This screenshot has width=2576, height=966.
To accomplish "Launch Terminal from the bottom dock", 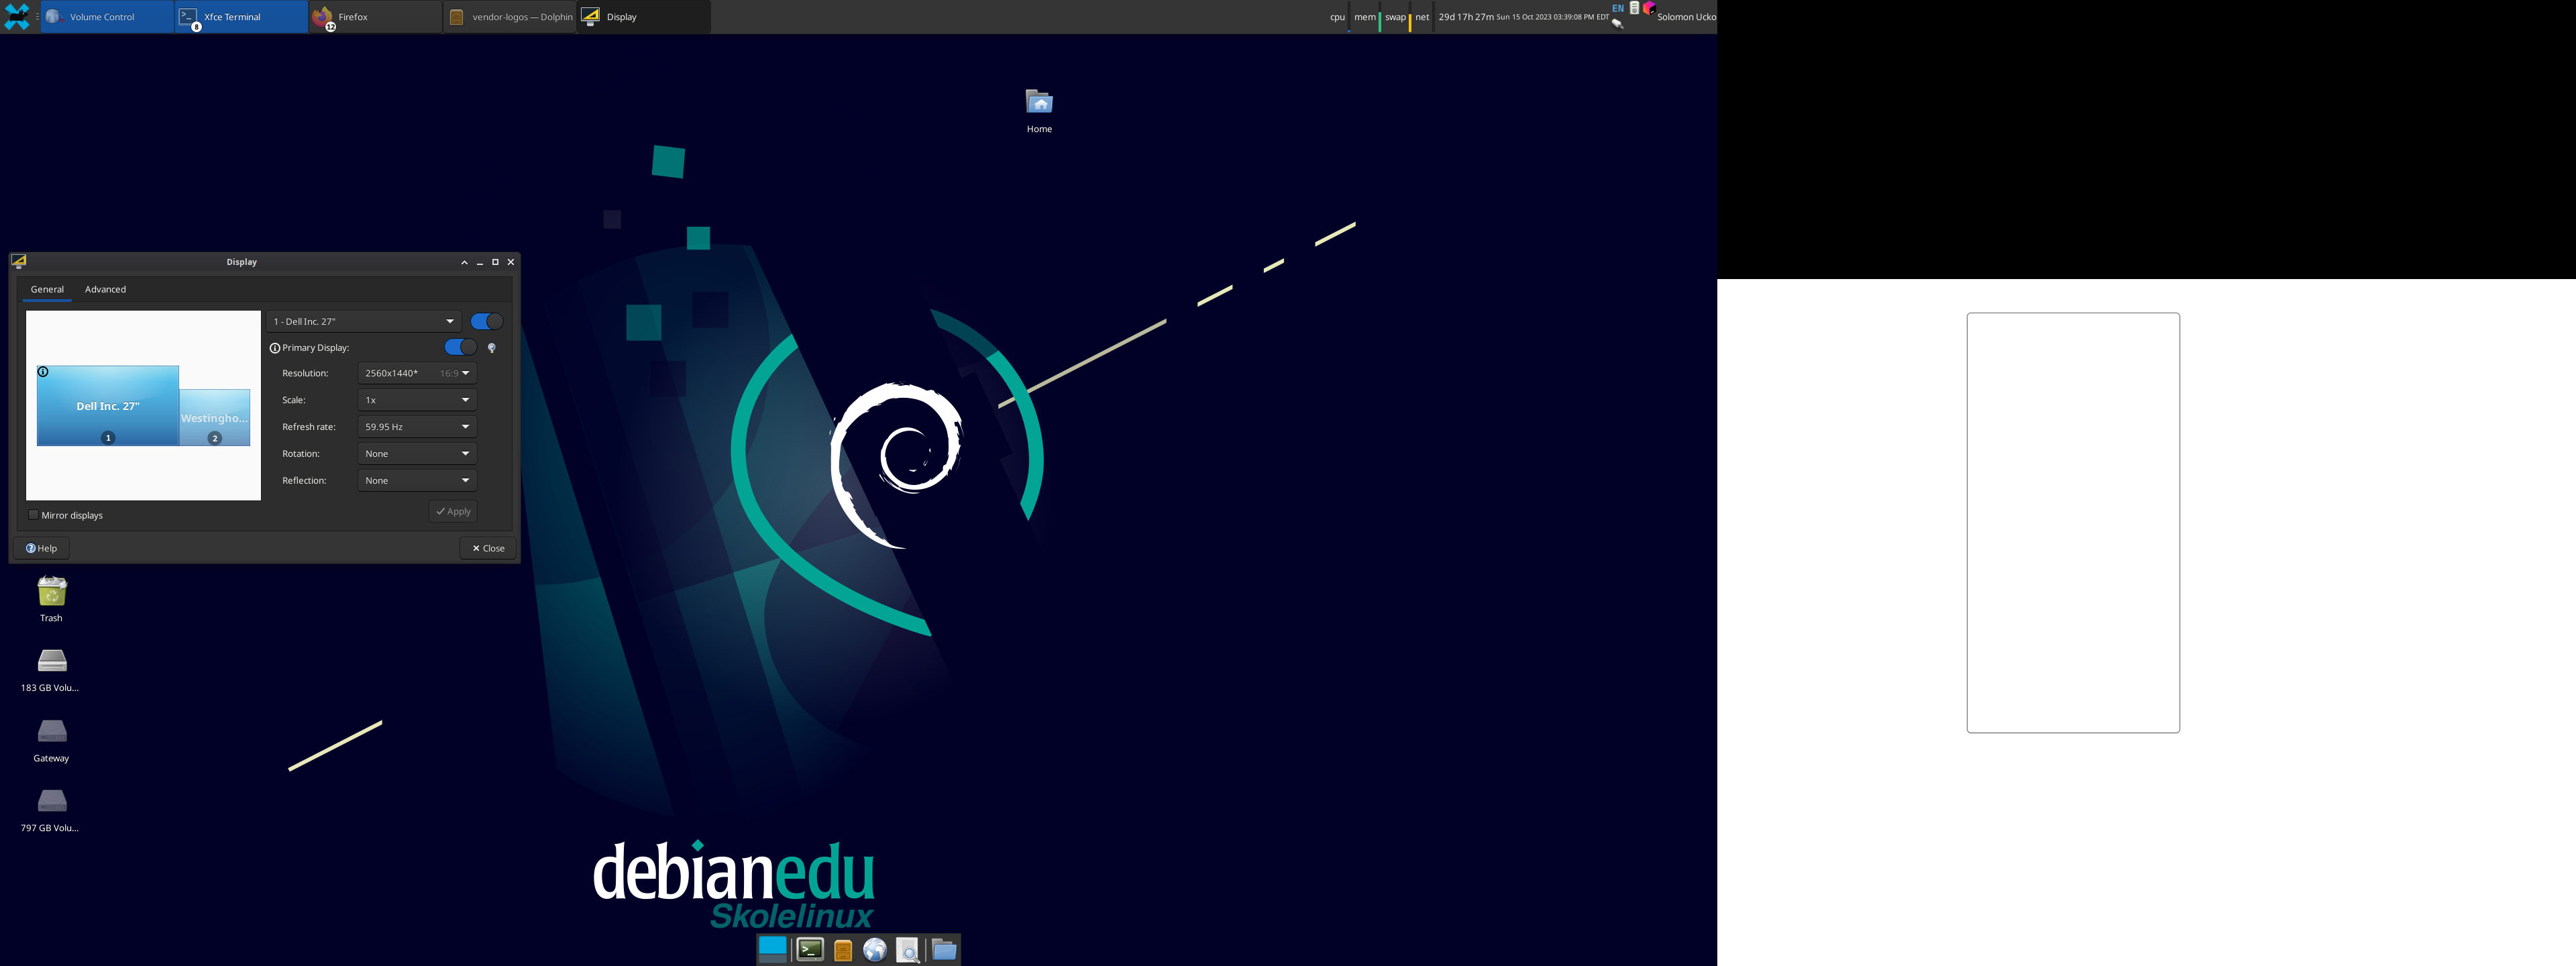I will pyautogui.click(x=810, y=950).
